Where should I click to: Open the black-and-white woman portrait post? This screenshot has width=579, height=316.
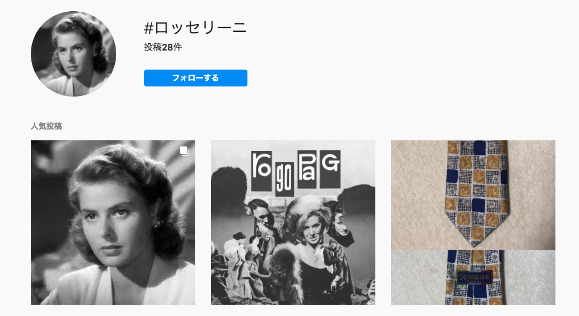(x=113, y=222)
